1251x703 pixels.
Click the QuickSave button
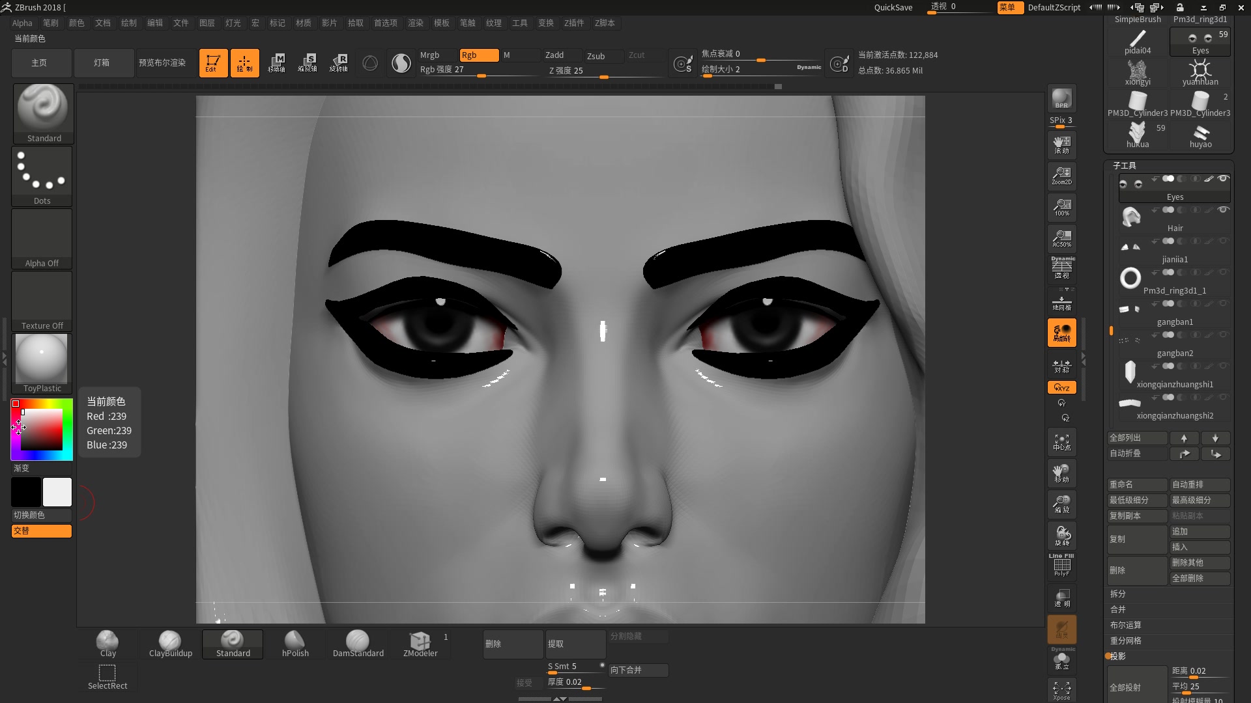[895, 7]
